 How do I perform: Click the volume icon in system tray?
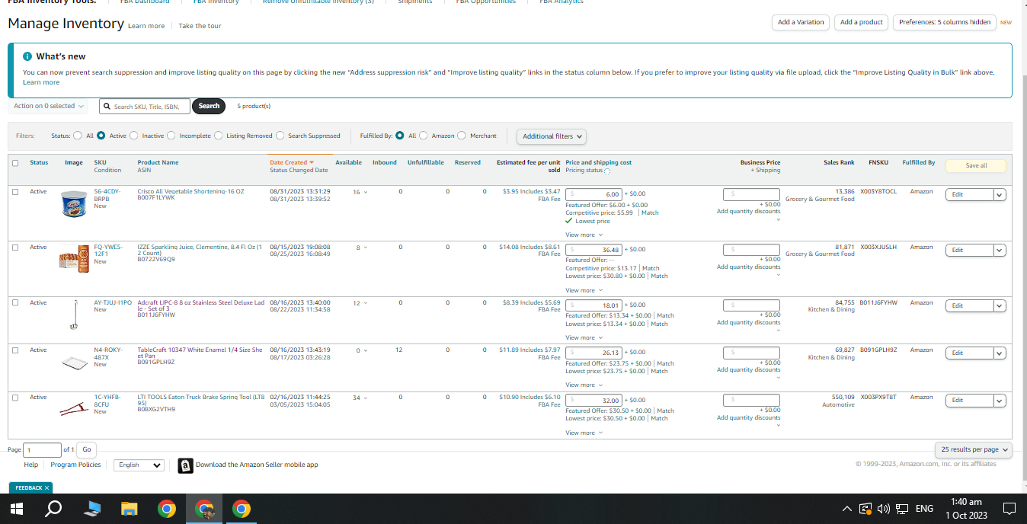(884, 509)
